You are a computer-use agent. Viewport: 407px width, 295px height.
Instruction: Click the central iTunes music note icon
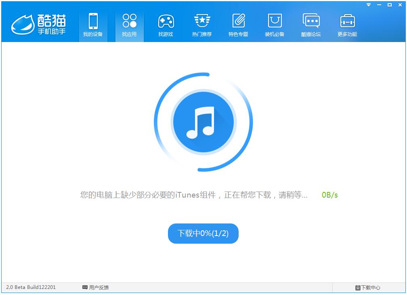pyautogui.click(x=203, y=122)
